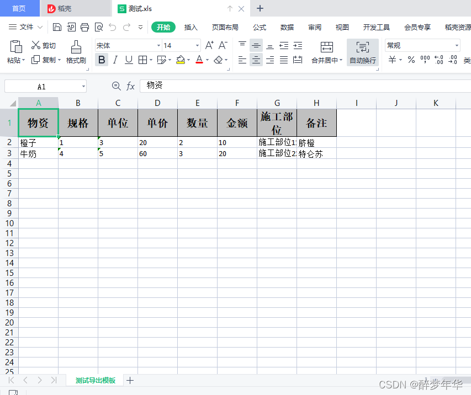Select the Format Painter brush
The image size is (471, 395).
[x=76, y=52]
